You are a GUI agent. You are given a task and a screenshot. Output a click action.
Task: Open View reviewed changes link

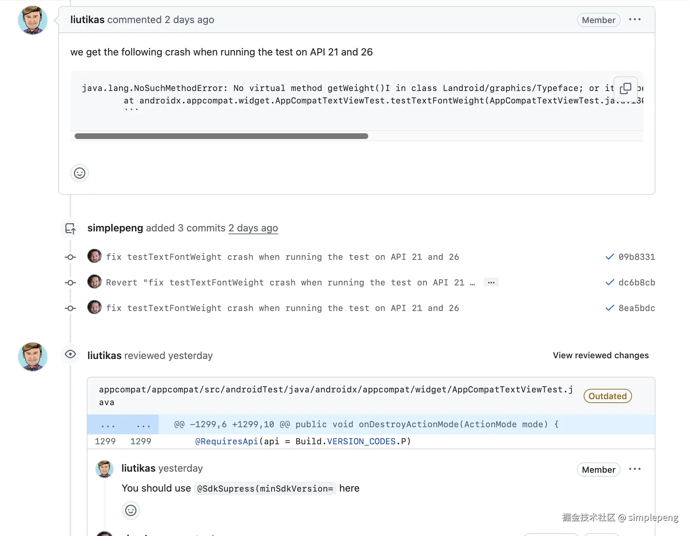click(x=600, y=355)
